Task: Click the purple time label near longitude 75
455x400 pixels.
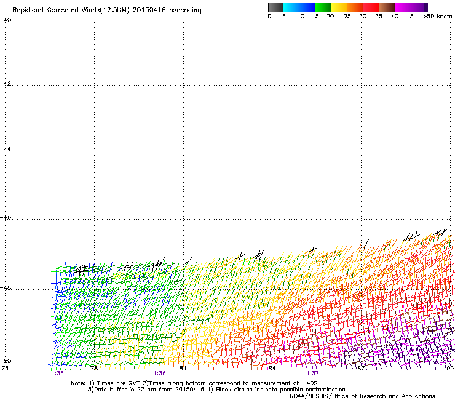Action: 57,374
